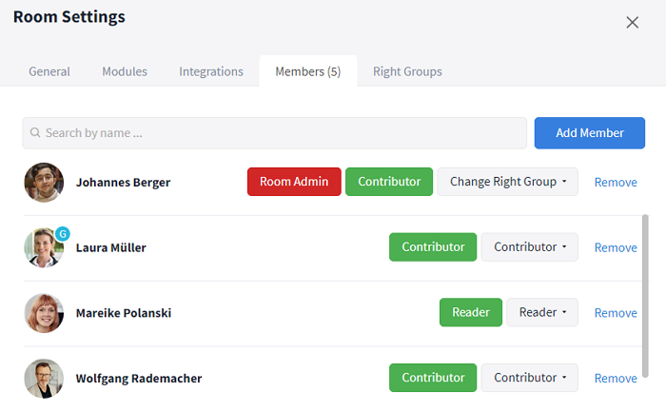The image size is (666, 412).
Task: Open Mareike Polanski's Reader role dropdown
Action: [542, 313]
